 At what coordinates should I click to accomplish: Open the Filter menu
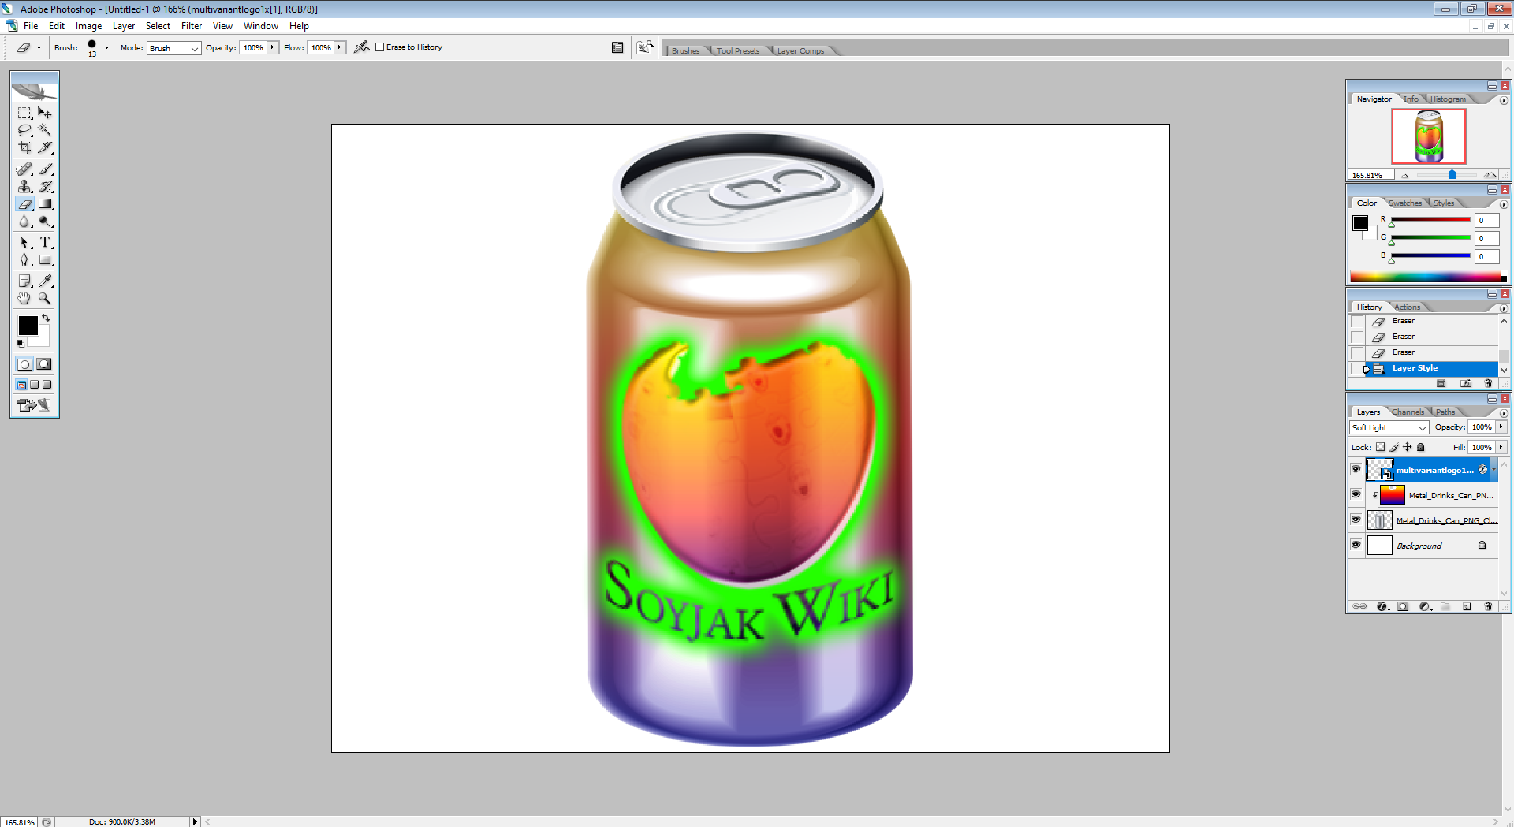click(x=191, y=26)
